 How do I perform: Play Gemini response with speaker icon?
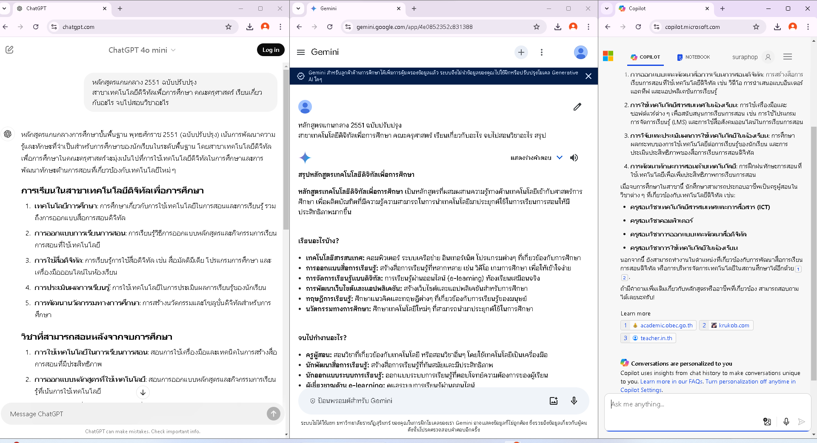pyautogui.click(x=574, y=158)
